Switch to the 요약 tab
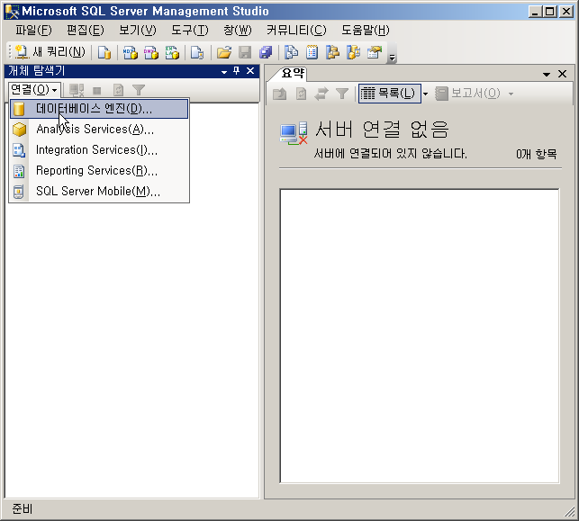The image size is (579, 521). click(292, 74)
